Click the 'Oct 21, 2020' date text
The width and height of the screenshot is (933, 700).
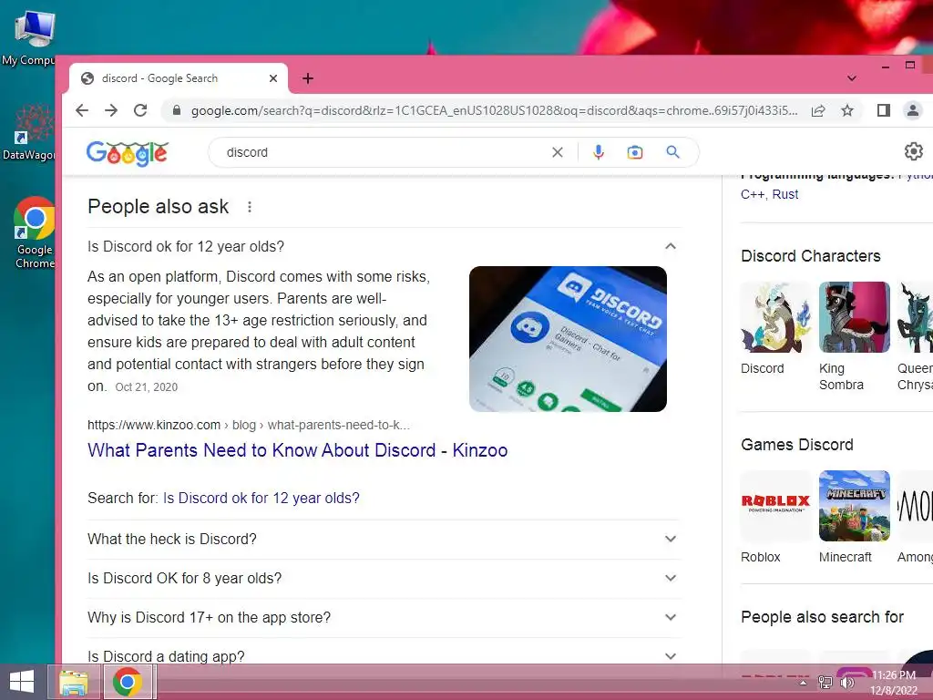click(x=147, y=386)
